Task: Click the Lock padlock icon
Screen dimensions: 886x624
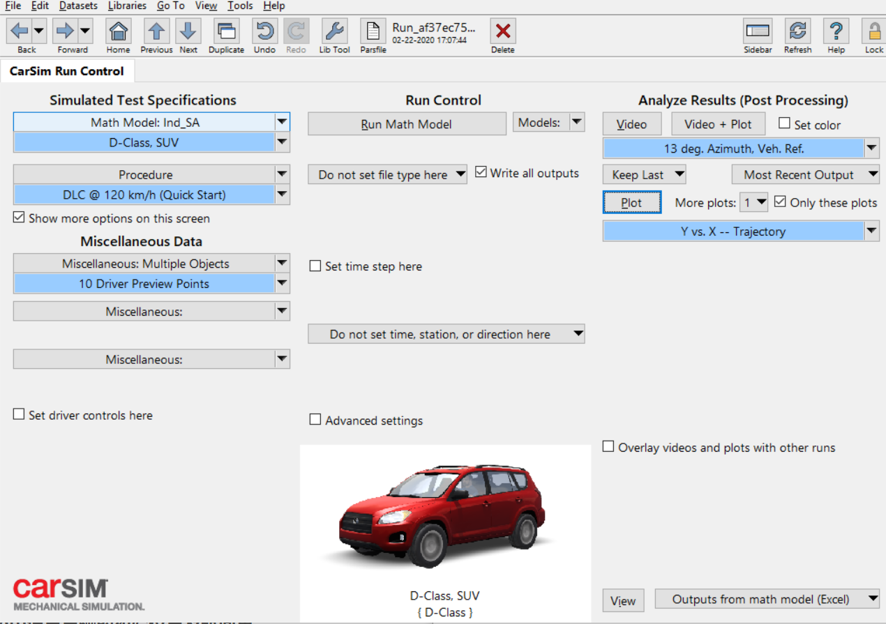Action: coord(873,31)
